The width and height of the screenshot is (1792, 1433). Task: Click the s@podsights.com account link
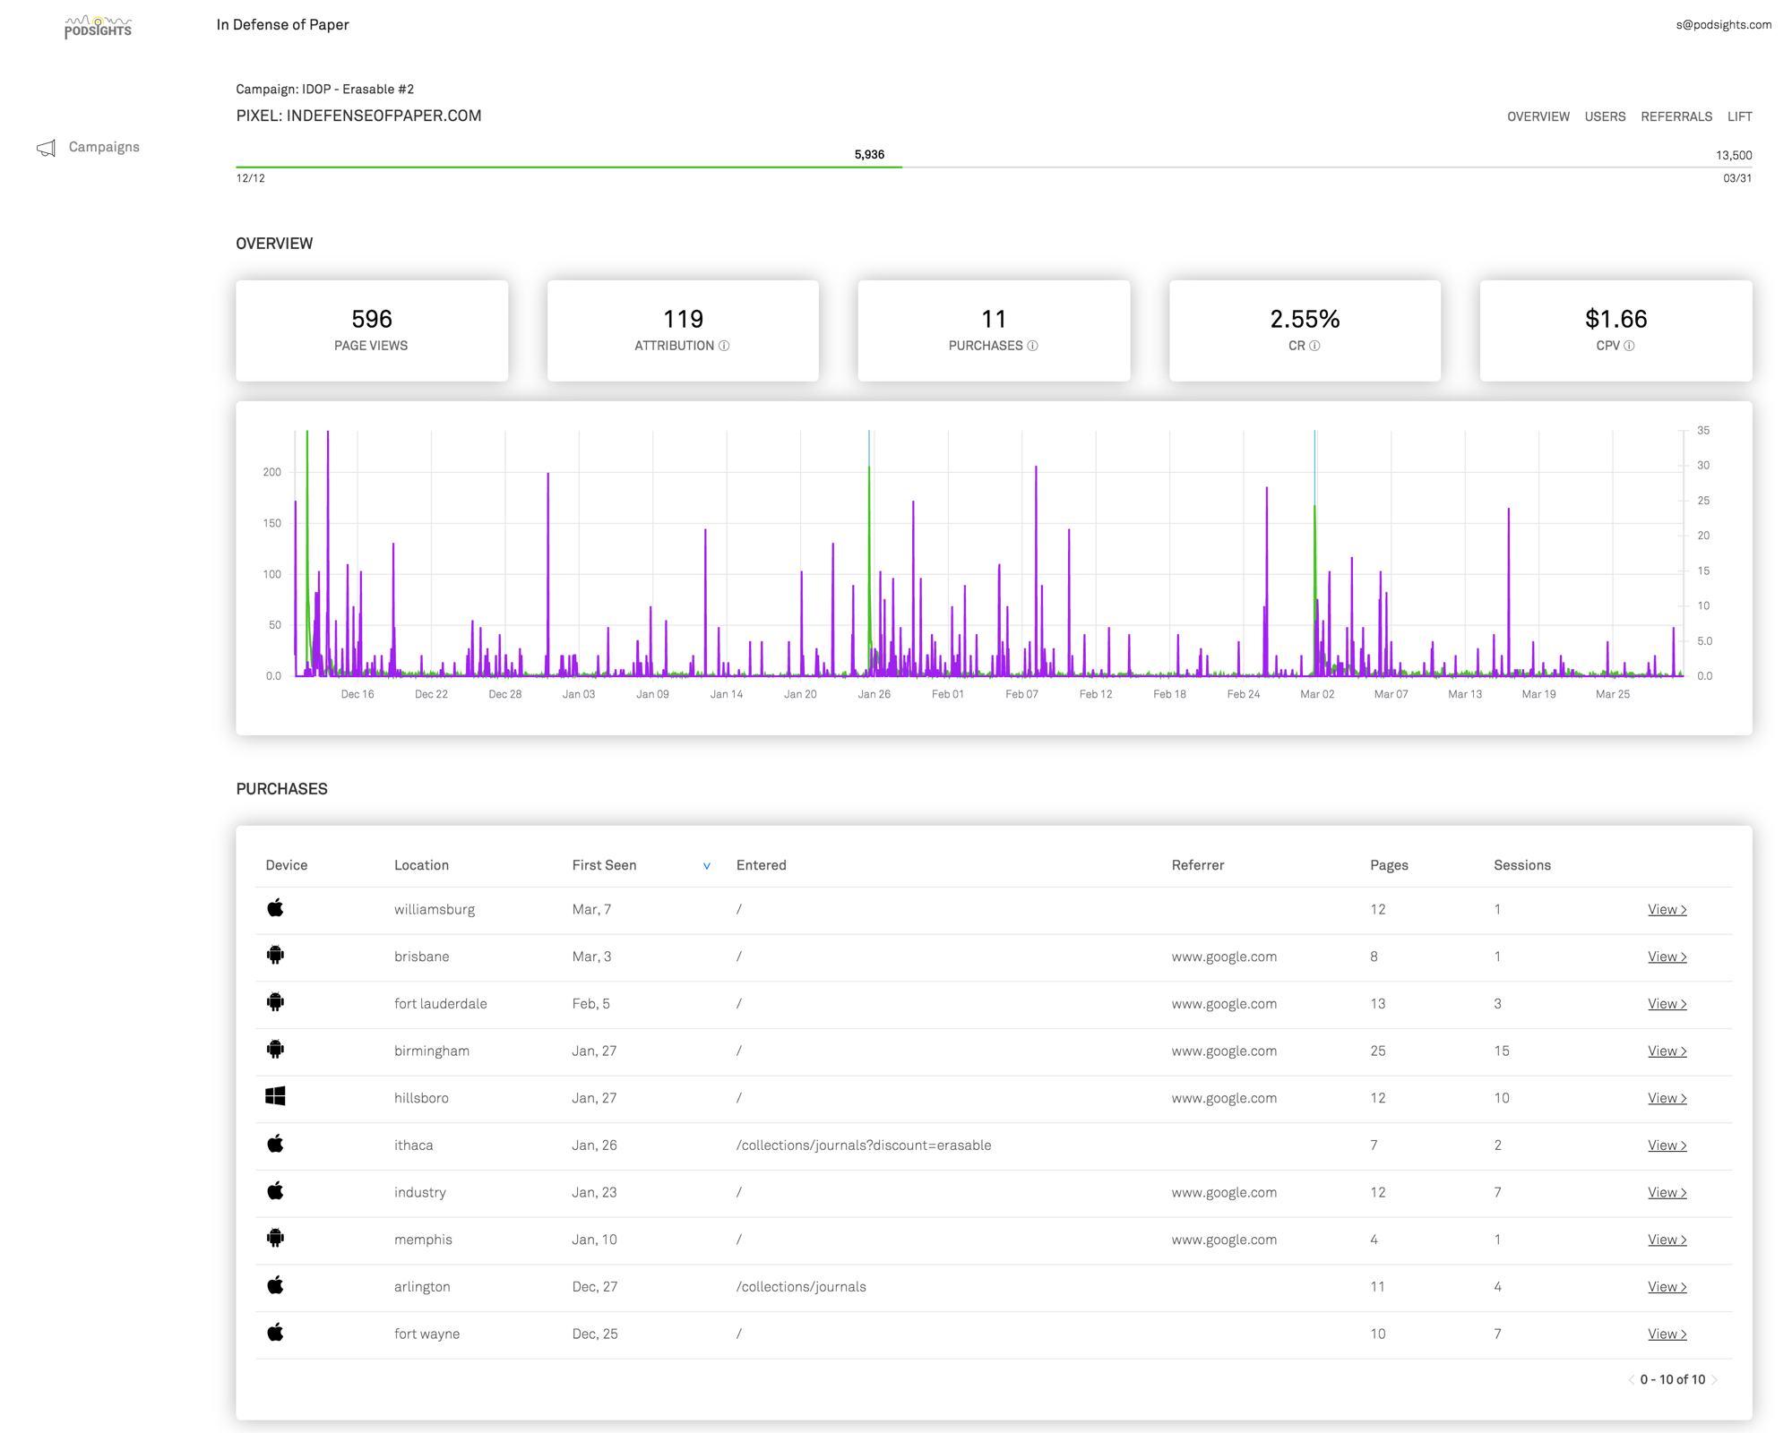coord(1723,24)
